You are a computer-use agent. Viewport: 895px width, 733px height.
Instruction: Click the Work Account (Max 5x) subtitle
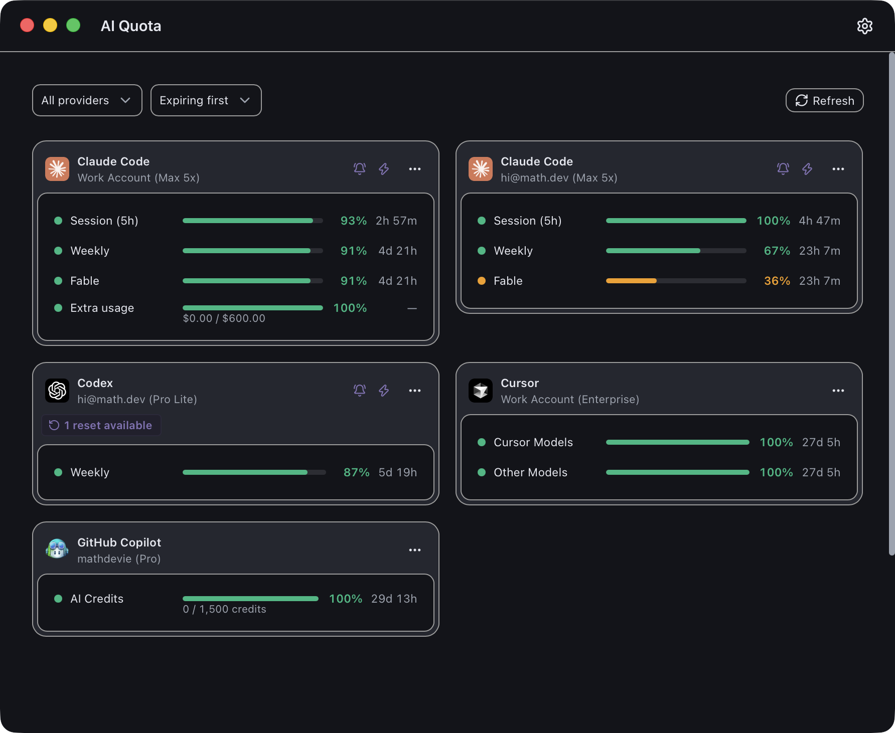click(x=138, y=178)
